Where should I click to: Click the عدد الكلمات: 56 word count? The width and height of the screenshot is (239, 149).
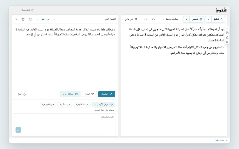pos(221,140)
